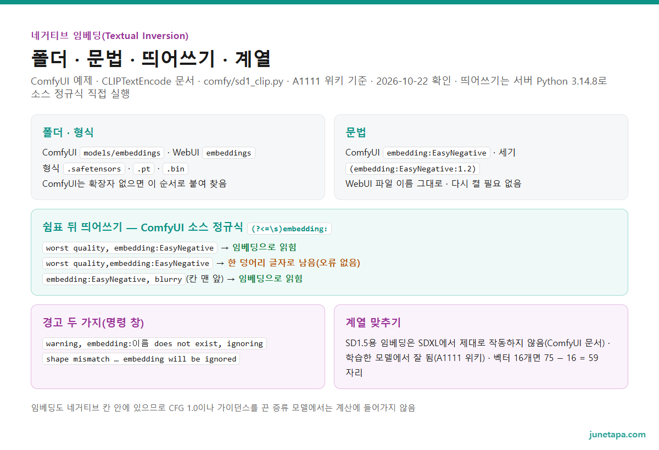
Task: Click the line ComfyUI는 확장자 없으면 이 순서로
Action: click(x=135, y=184)
